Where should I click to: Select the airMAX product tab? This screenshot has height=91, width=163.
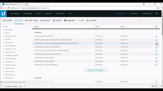pos(8,20)
